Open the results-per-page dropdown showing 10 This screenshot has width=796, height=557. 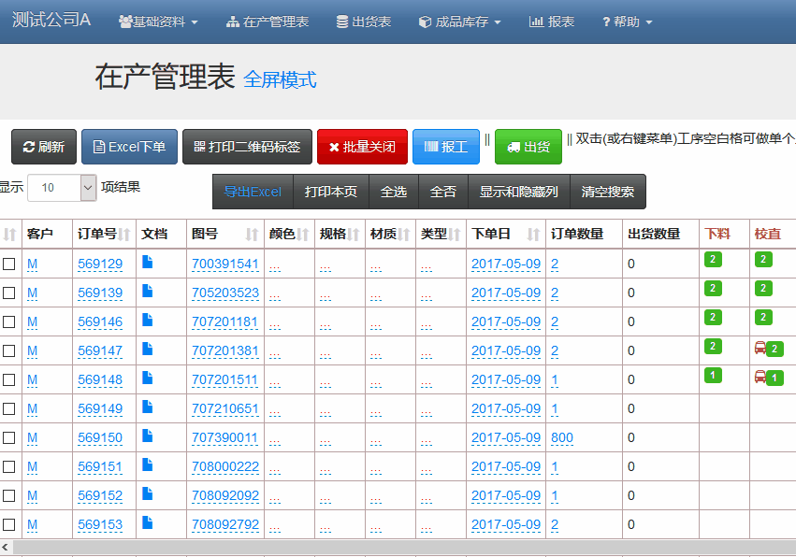62,188
